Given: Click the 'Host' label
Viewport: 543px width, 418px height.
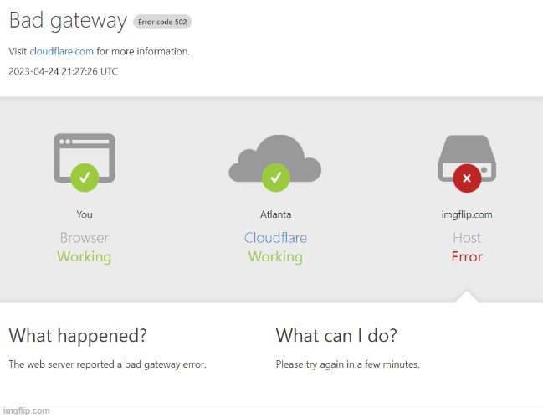Looking at the screenshot, I should click(x=467, y=238).
